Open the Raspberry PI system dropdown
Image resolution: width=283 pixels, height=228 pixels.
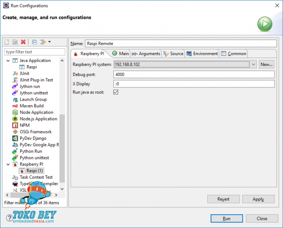point(253,64)
